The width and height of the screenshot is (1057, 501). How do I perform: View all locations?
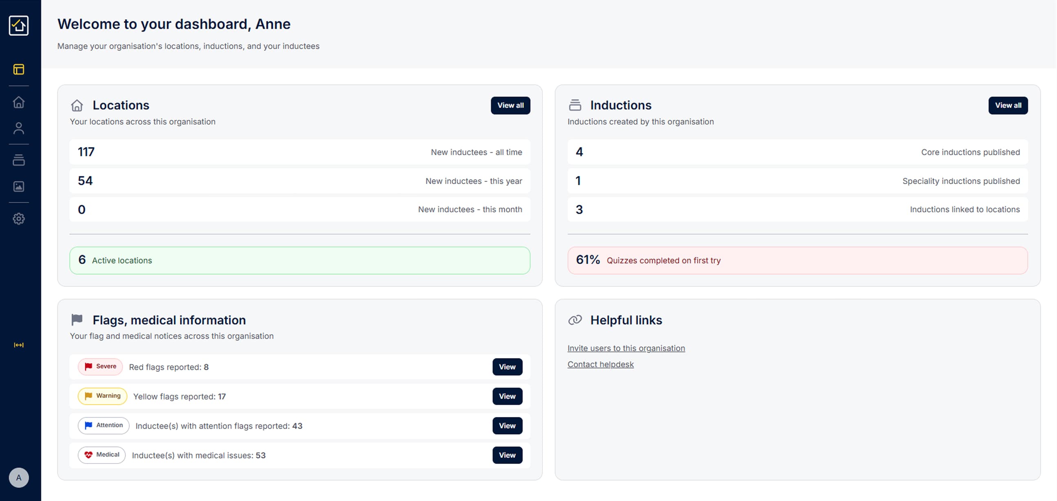point(510,105)
